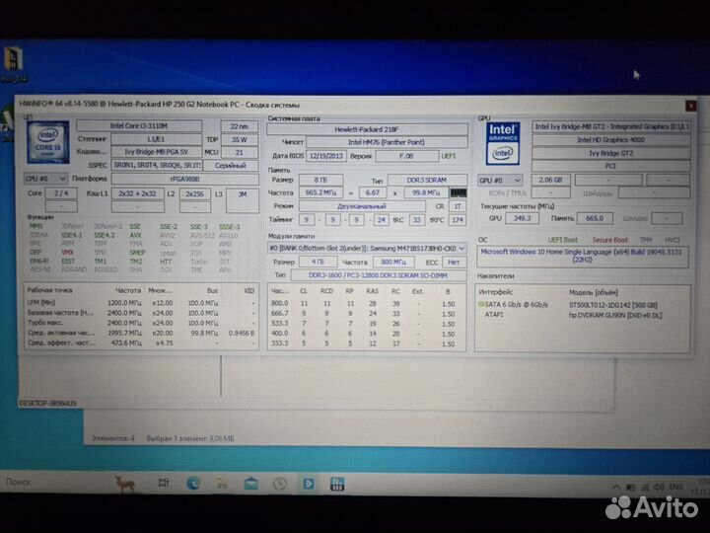Click the Серийный button next to SSPEC

point(231,166)
